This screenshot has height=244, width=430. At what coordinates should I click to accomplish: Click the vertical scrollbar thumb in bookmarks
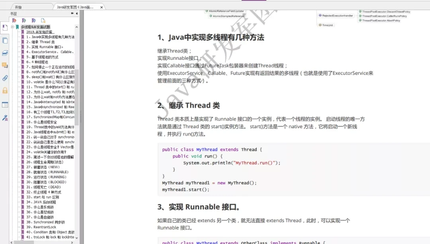click(x=77, y=98)
